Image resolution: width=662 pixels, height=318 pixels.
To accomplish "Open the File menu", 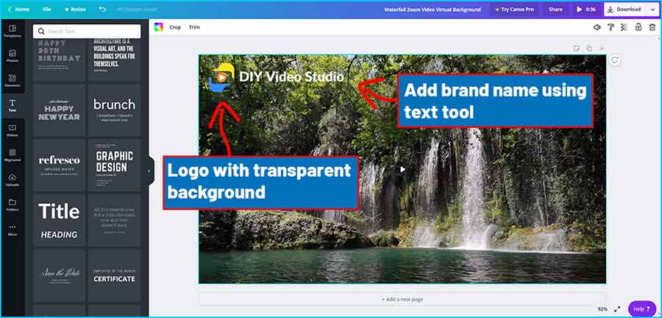I will pyautogui.click(x=47, y=10).
